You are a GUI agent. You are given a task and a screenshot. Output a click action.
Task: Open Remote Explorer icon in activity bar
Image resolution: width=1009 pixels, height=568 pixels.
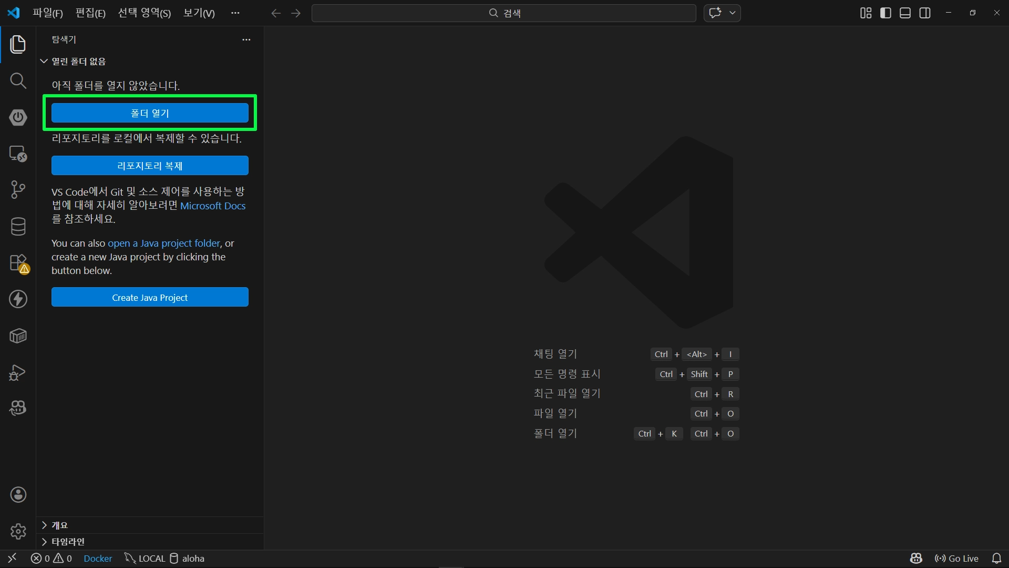18,154
